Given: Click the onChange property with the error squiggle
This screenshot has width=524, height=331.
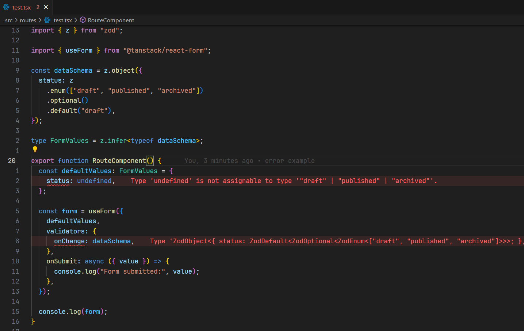Looking at the screenshot, I should tap(69, 241).
